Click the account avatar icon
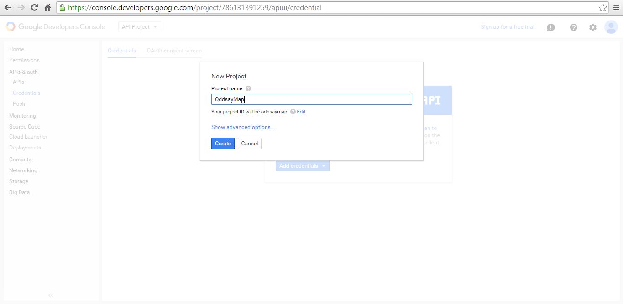Image resolution: width=623 pixels, height=304 pixels. pos(611,27)
